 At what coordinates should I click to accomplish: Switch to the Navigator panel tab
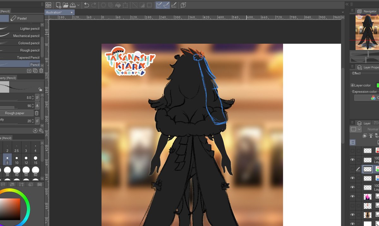(x=366, y=11)
